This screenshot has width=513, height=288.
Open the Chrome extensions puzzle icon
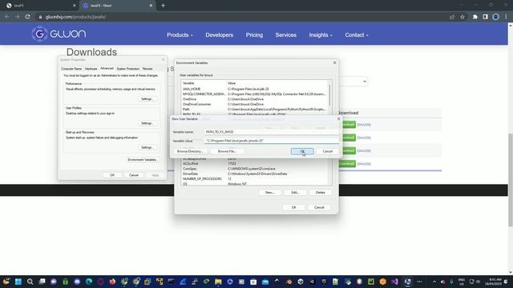pos(475,17)
